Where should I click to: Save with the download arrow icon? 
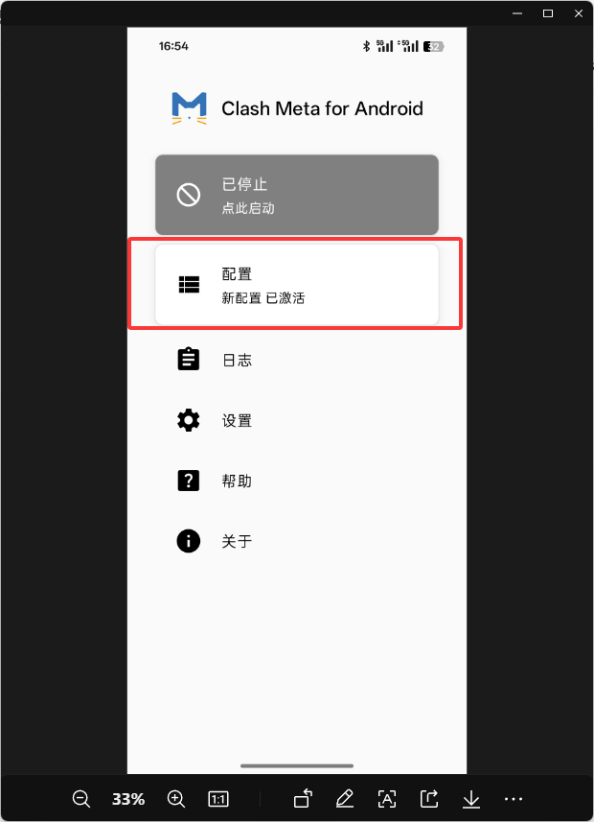tap(471, 799)
